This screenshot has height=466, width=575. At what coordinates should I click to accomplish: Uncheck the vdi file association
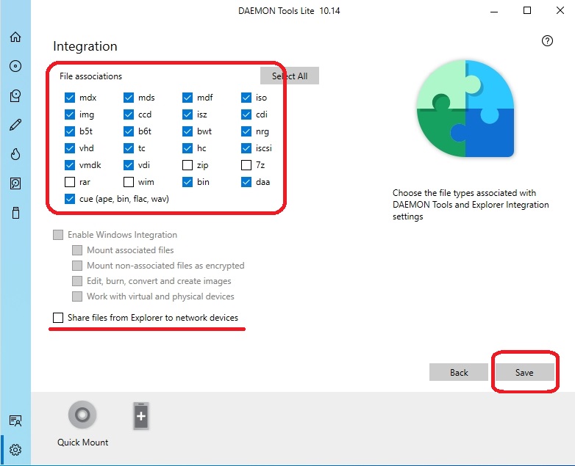click(129, 165)
